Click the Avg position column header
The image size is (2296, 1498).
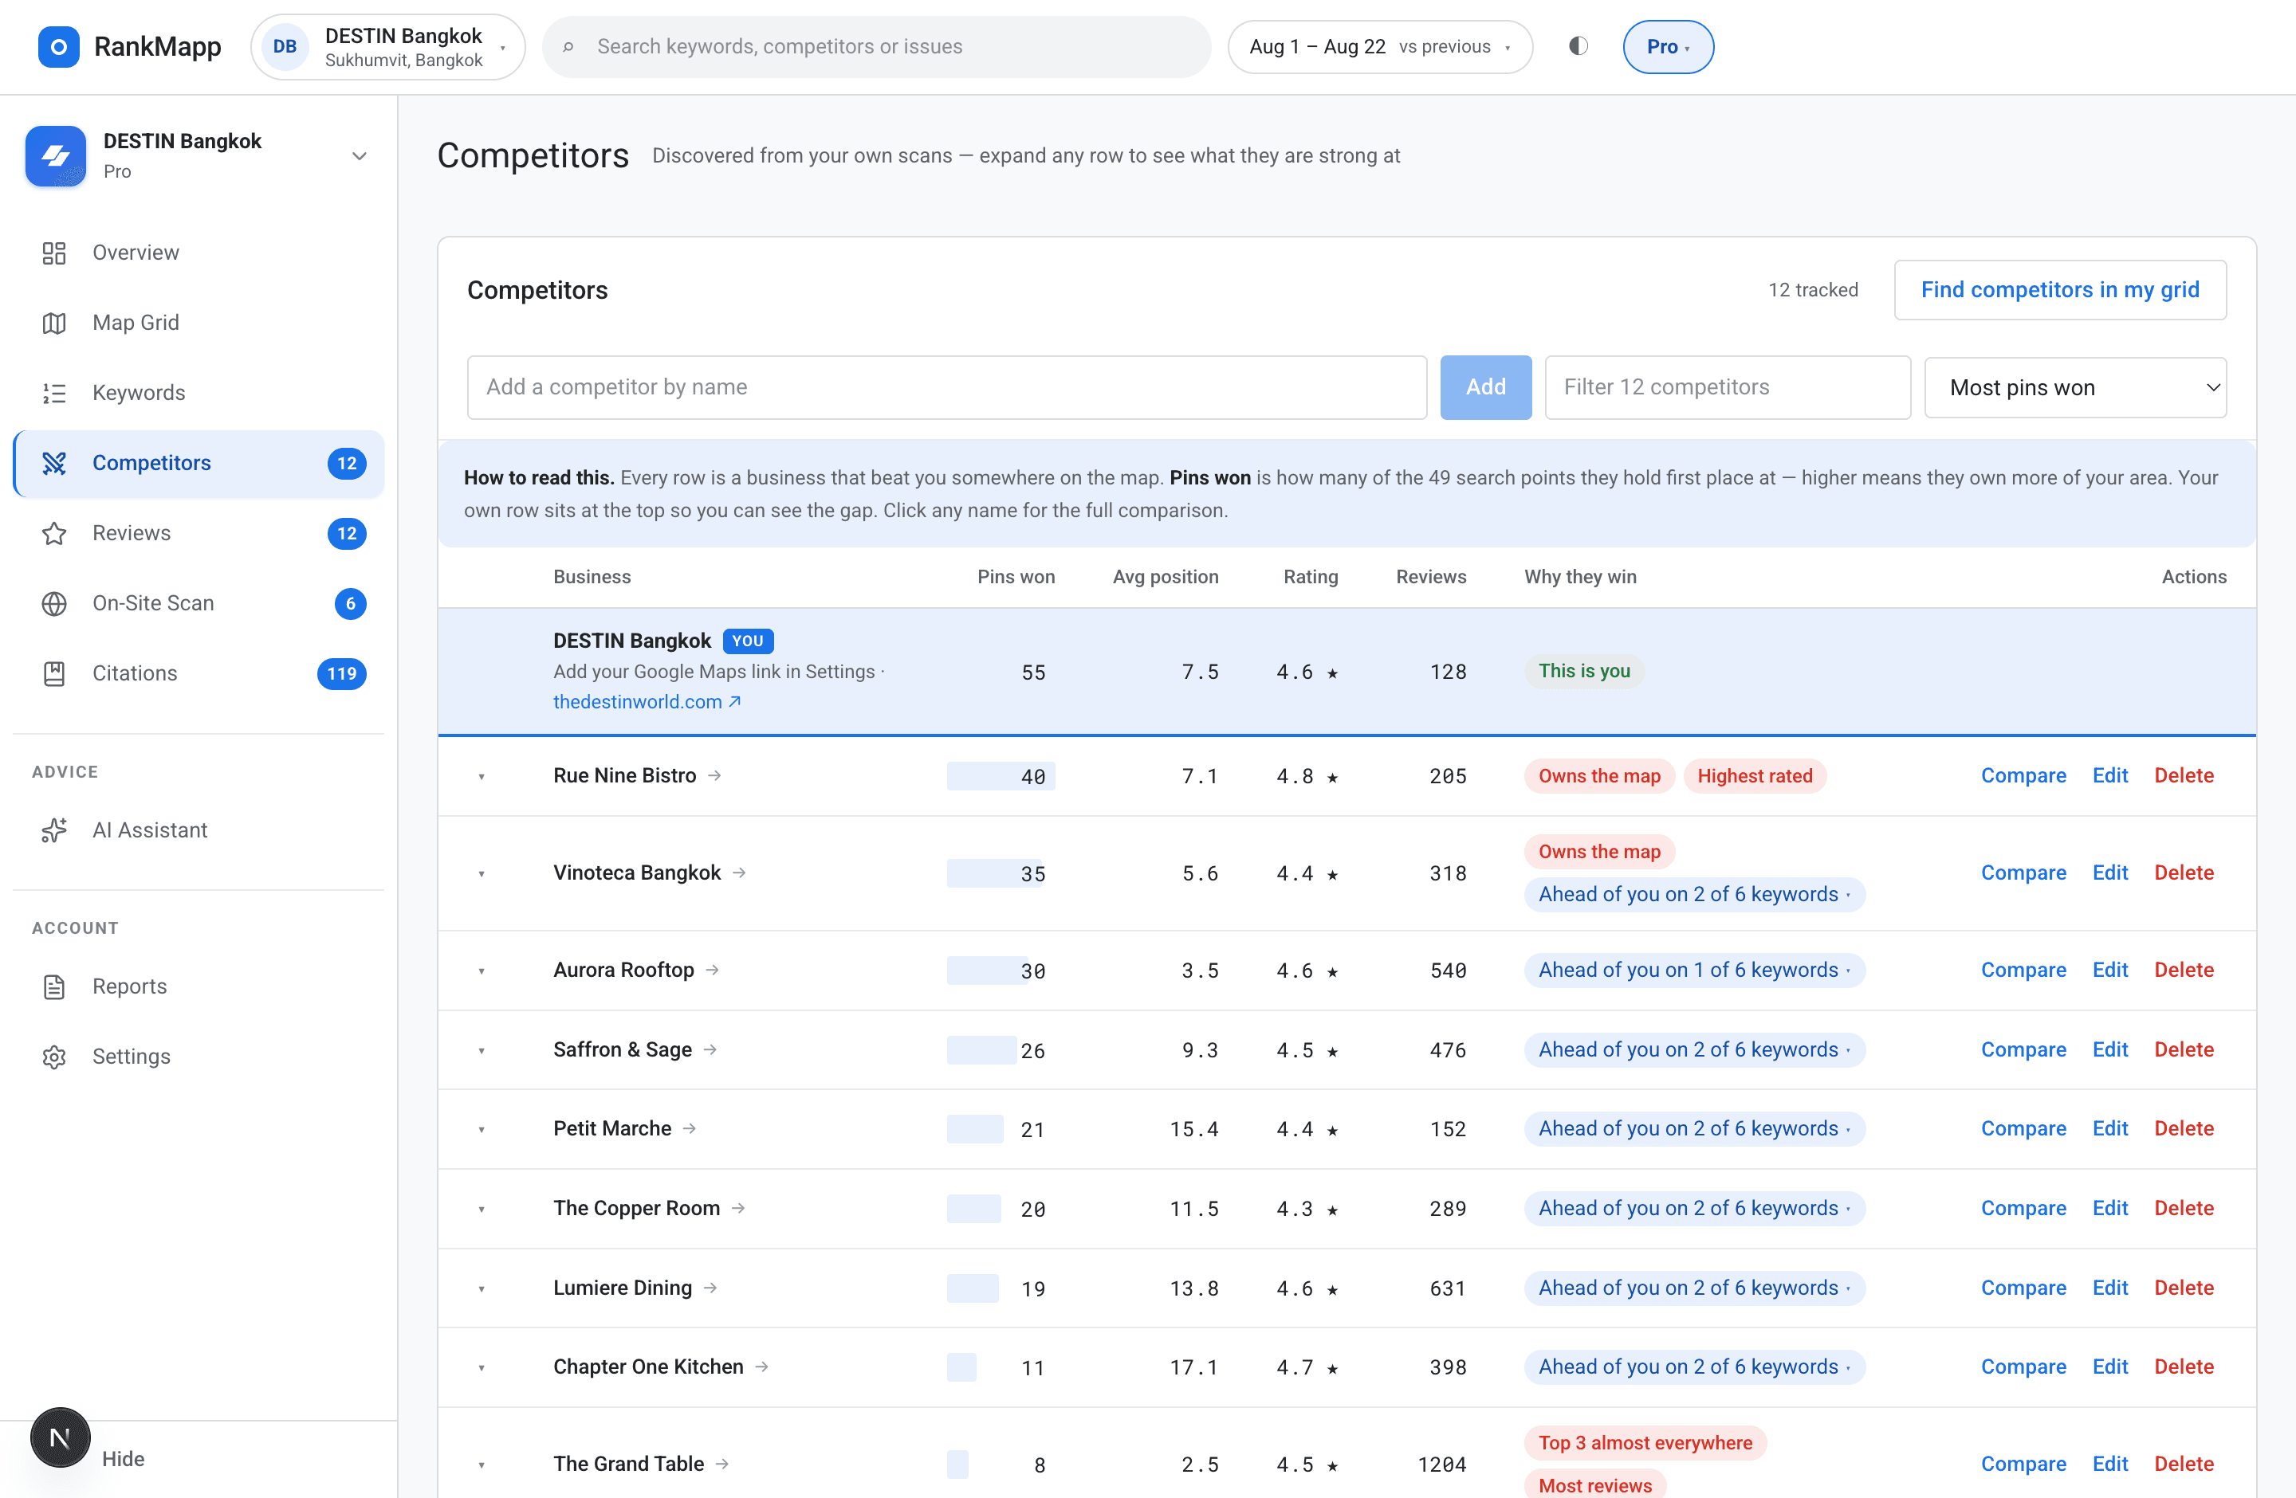click(x=1166, y=576)
